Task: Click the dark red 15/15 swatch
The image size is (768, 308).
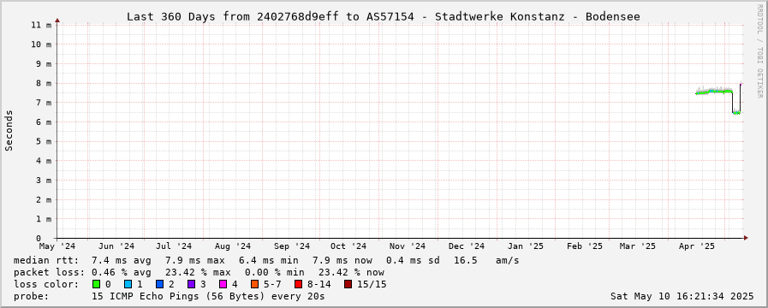Action: [x=348, y=284]
